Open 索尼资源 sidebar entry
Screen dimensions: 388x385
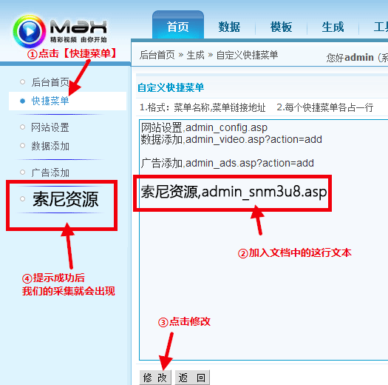tap(66, 199)
